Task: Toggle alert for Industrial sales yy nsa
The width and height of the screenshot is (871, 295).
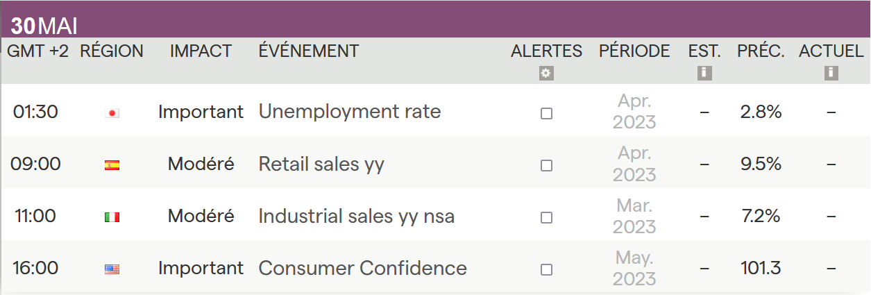Action: click(x=546, y=217)
